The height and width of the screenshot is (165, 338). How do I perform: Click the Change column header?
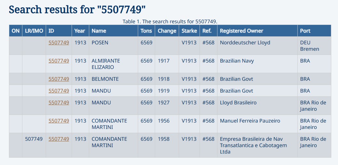pyautogui.click(x=167, y=31)
